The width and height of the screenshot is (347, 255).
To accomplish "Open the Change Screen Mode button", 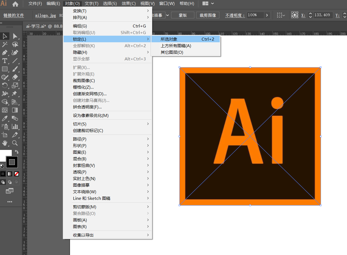I will click(x=10, y=190).
